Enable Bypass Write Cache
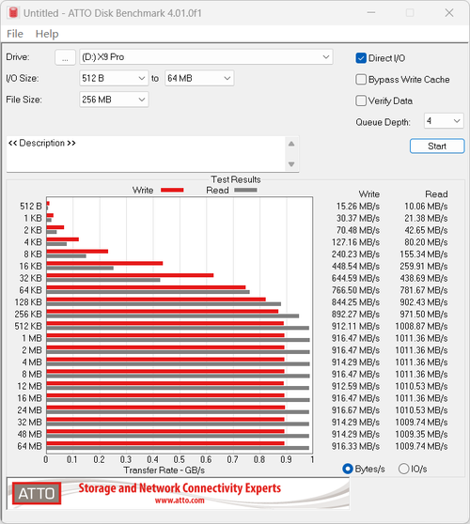The width and height of the screenshot is (470, 524). pos(361,80)
